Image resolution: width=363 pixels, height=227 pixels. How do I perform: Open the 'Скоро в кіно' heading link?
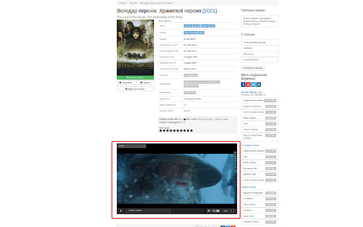(x=248, y=187)
